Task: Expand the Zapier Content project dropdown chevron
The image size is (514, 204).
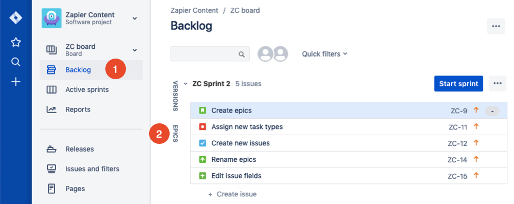Action: click(135, 18)
